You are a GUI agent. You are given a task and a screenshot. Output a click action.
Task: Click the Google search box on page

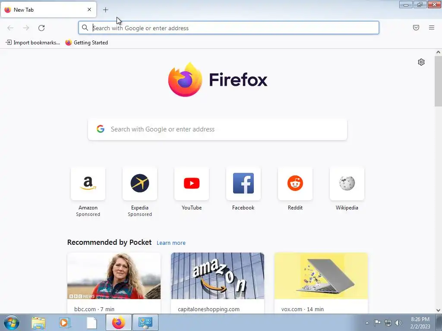pos(218,129)
